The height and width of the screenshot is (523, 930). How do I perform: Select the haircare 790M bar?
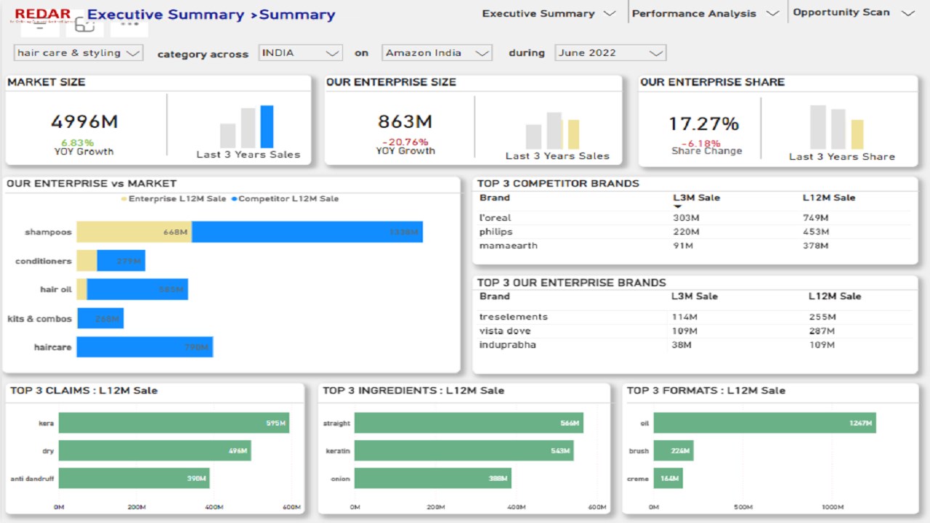coord(145,347)
